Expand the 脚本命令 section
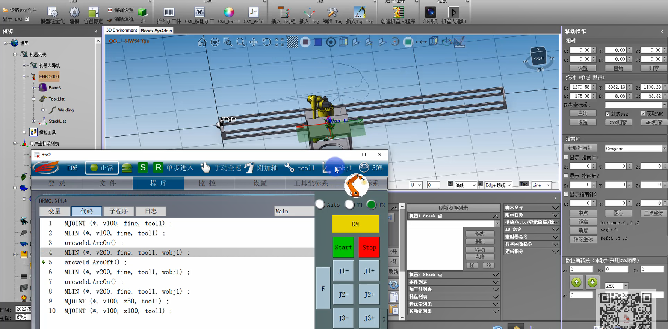Viewport: 668px width, 329px height. [x=531, y=207]
